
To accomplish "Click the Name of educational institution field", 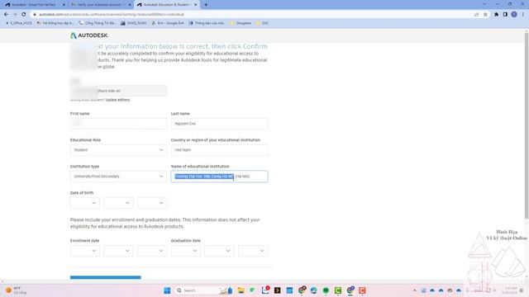I will 219,177.
